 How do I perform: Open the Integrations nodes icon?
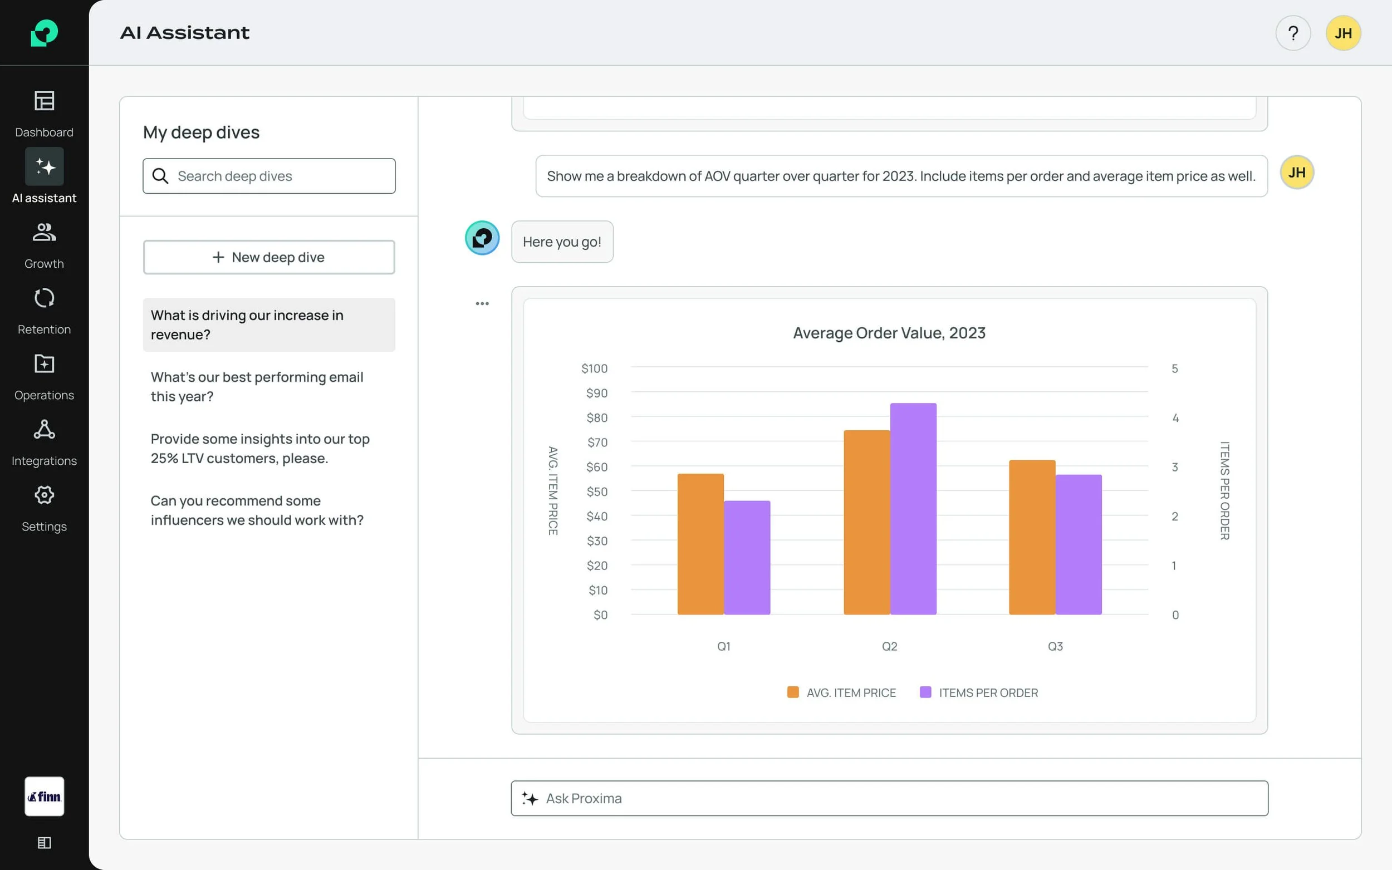coord(45,429)
